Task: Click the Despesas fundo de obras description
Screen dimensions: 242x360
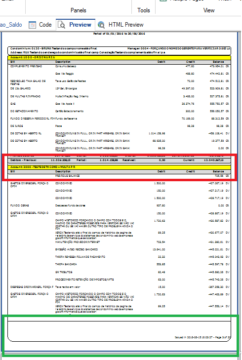Action: point(70,205)
